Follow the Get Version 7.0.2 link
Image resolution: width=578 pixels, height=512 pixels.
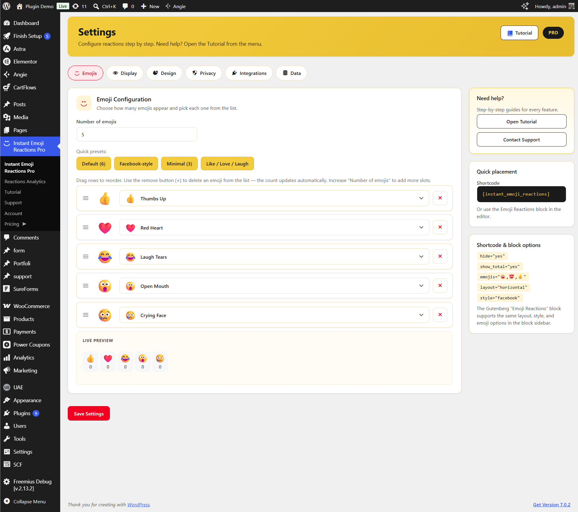coord(552,504)
